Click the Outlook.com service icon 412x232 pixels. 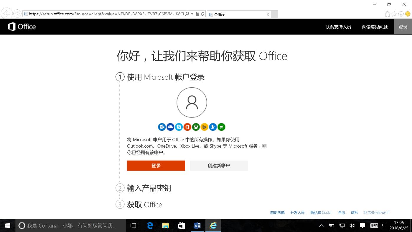[x=162, y=127]
